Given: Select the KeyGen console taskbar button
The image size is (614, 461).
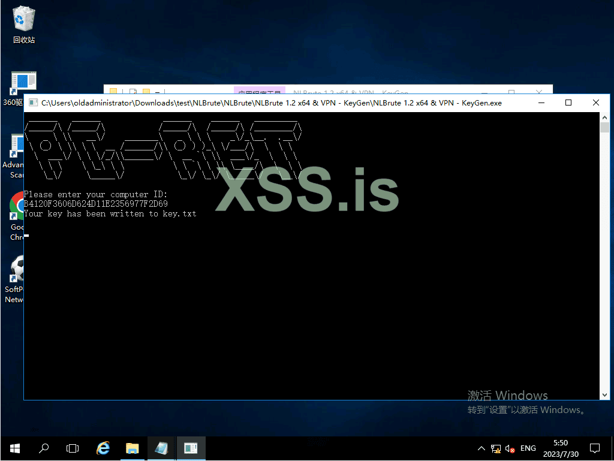Looking at the screenshot, I should point(191,448).
